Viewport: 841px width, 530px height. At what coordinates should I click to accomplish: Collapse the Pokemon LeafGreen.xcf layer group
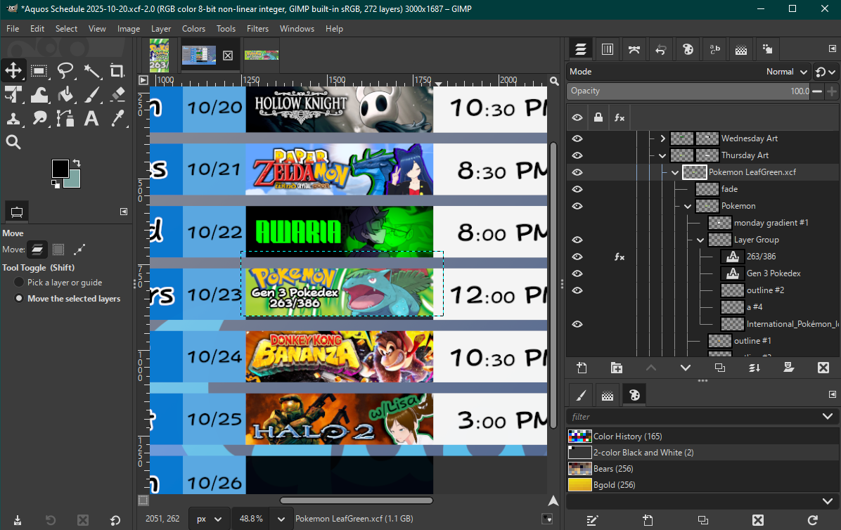pos(675,172)
